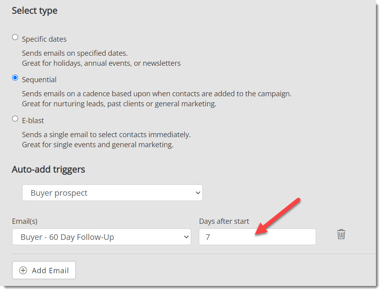Viewport: 382px width, 292px height.
Task: Choose the Sequential radio option
Action: (x=15, y=78)
